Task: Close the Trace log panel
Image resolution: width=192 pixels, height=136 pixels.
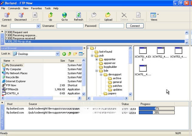Action: point(2,32)
